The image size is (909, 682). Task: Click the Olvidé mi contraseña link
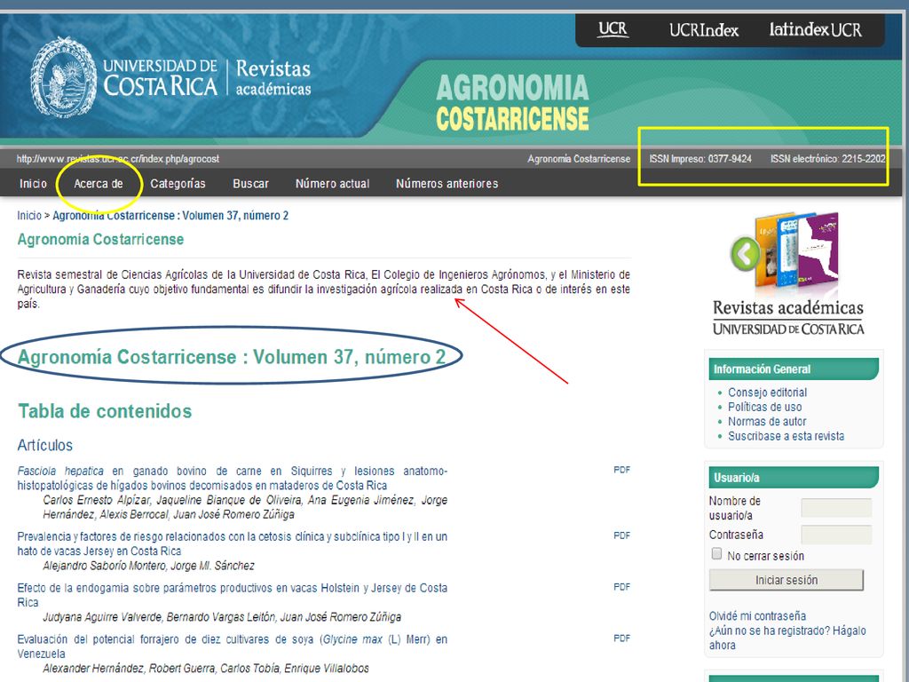coord(757,616)
